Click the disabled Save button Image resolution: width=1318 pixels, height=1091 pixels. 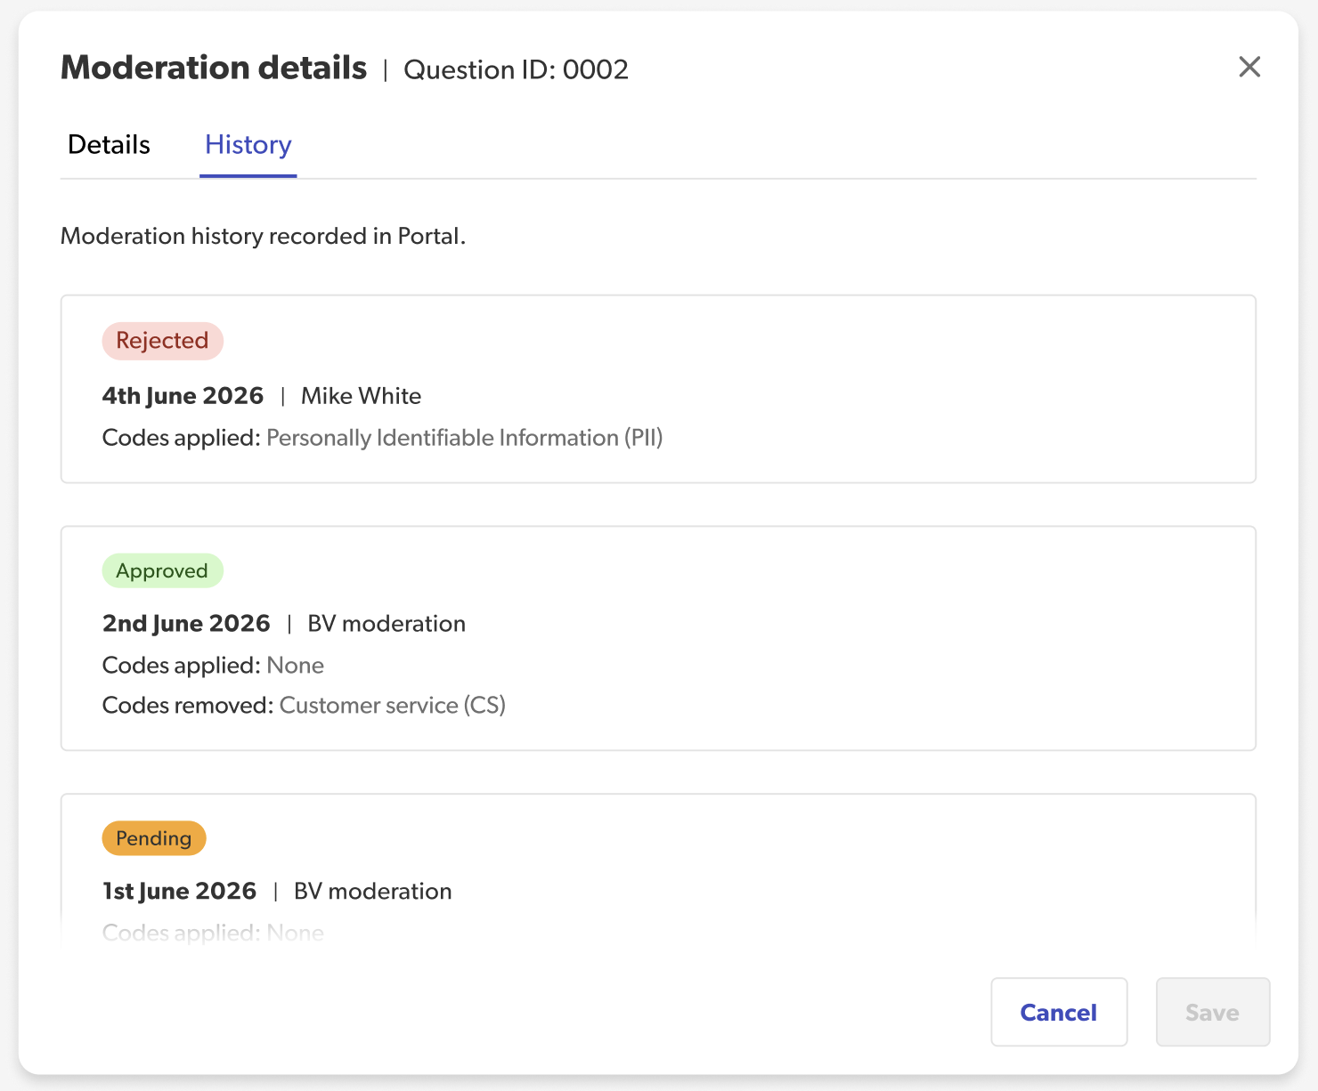1213,1013
